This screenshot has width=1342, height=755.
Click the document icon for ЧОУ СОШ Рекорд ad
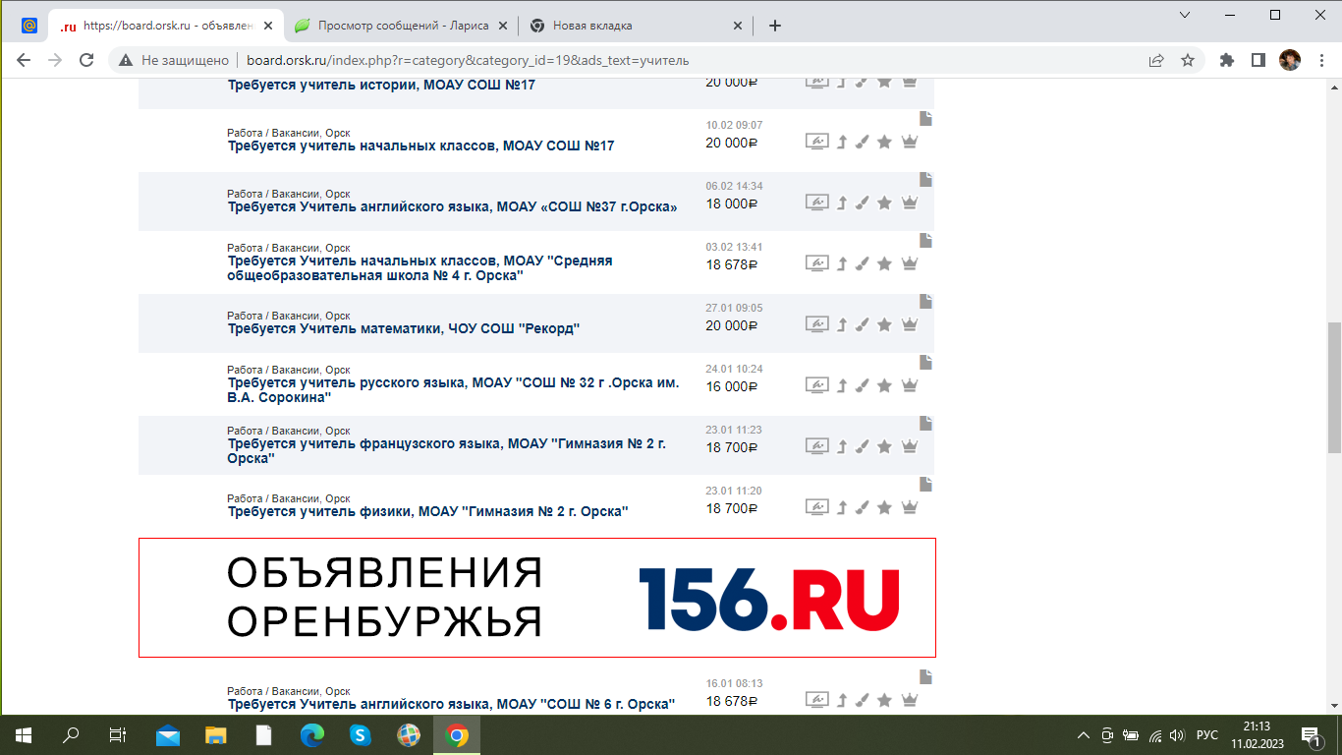[925, 301]
